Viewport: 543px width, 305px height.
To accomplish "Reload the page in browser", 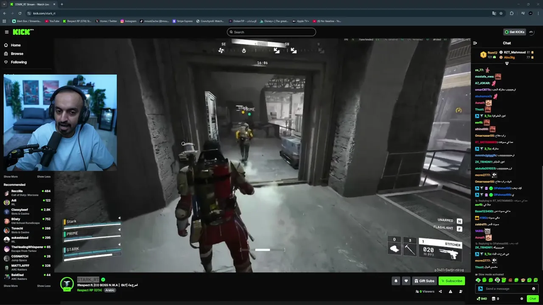I will 20,13.
